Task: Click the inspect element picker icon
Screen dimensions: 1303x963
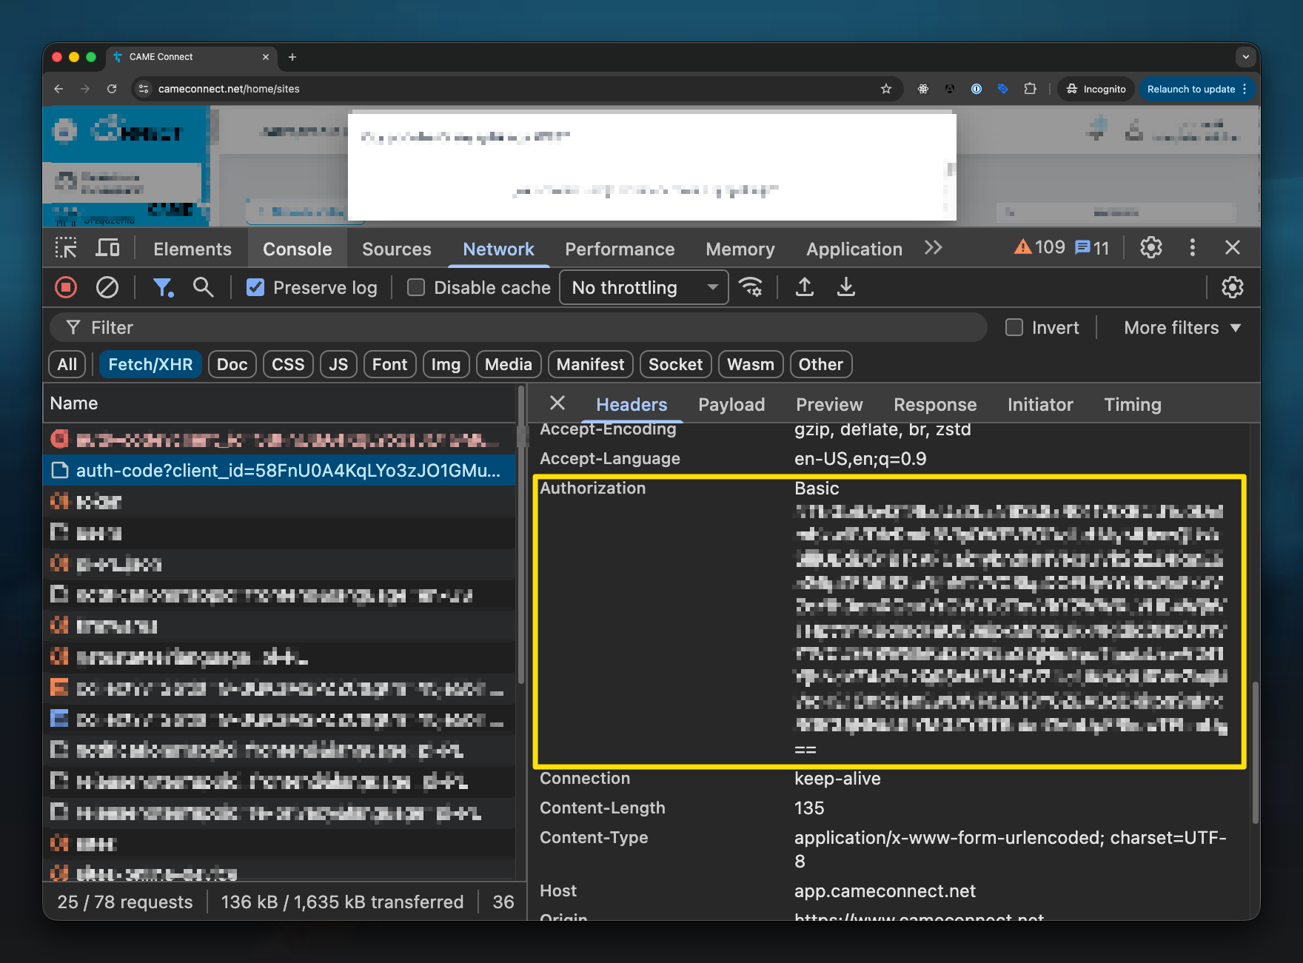Action: pos(66,248)
